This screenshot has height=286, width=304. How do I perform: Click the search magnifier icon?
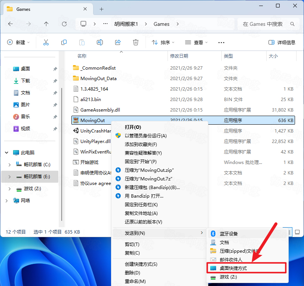pos(292,24)
